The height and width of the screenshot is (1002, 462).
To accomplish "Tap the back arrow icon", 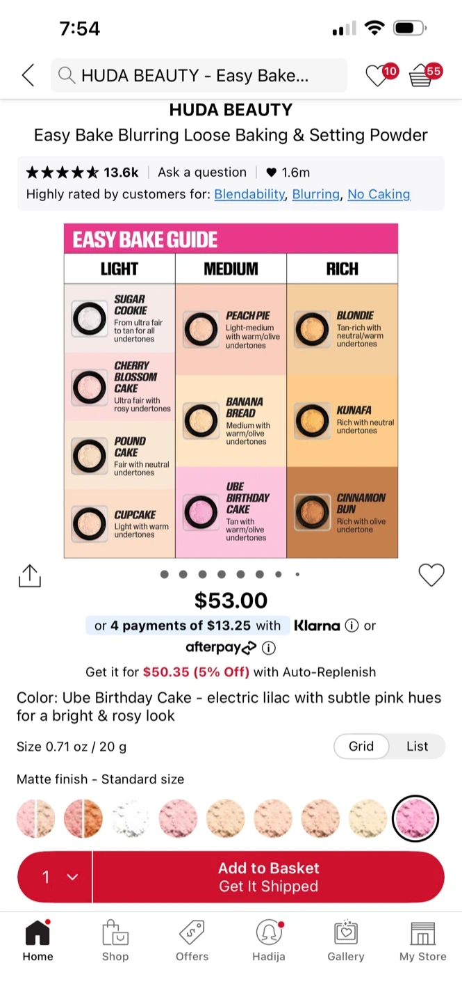I will tap(28, 75).
